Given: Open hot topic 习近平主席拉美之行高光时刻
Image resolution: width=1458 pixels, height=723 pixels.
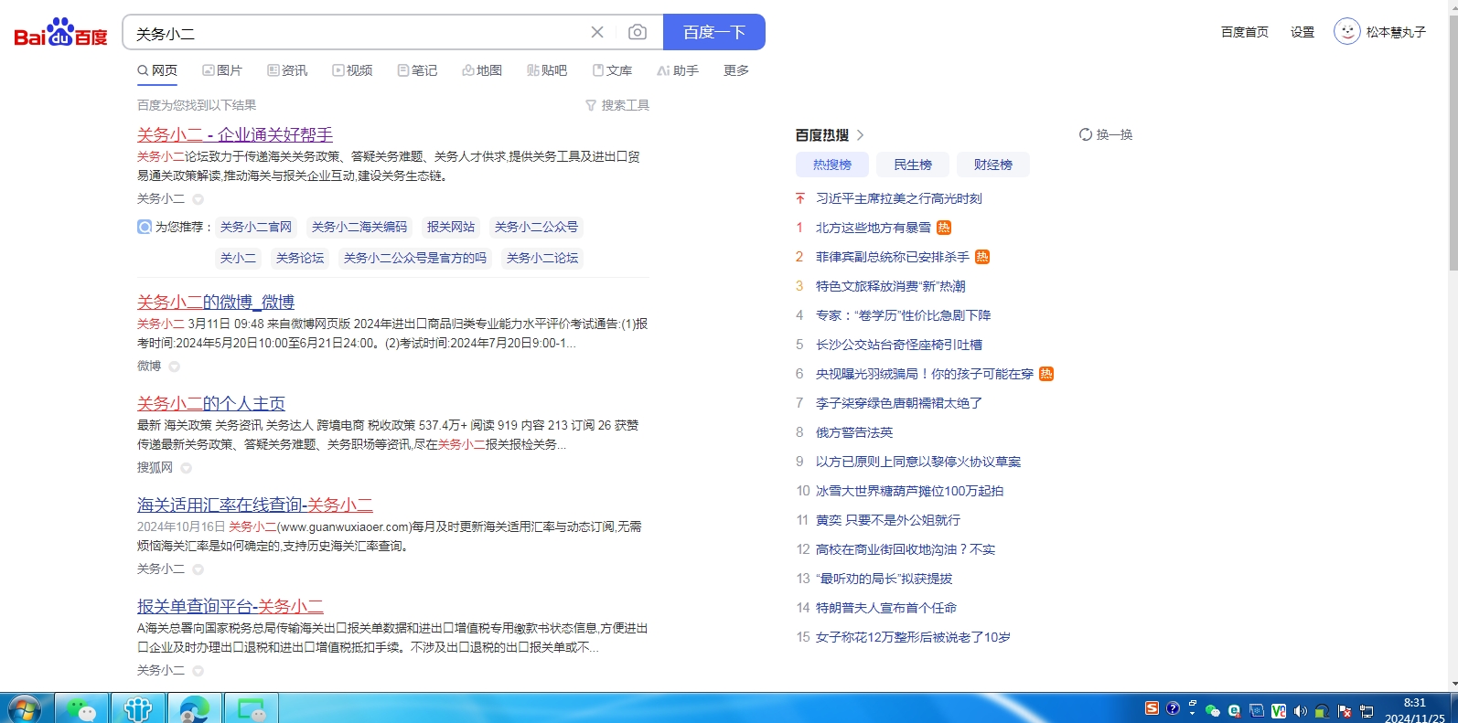Looking at the screenshot, I should coord(899,198).
